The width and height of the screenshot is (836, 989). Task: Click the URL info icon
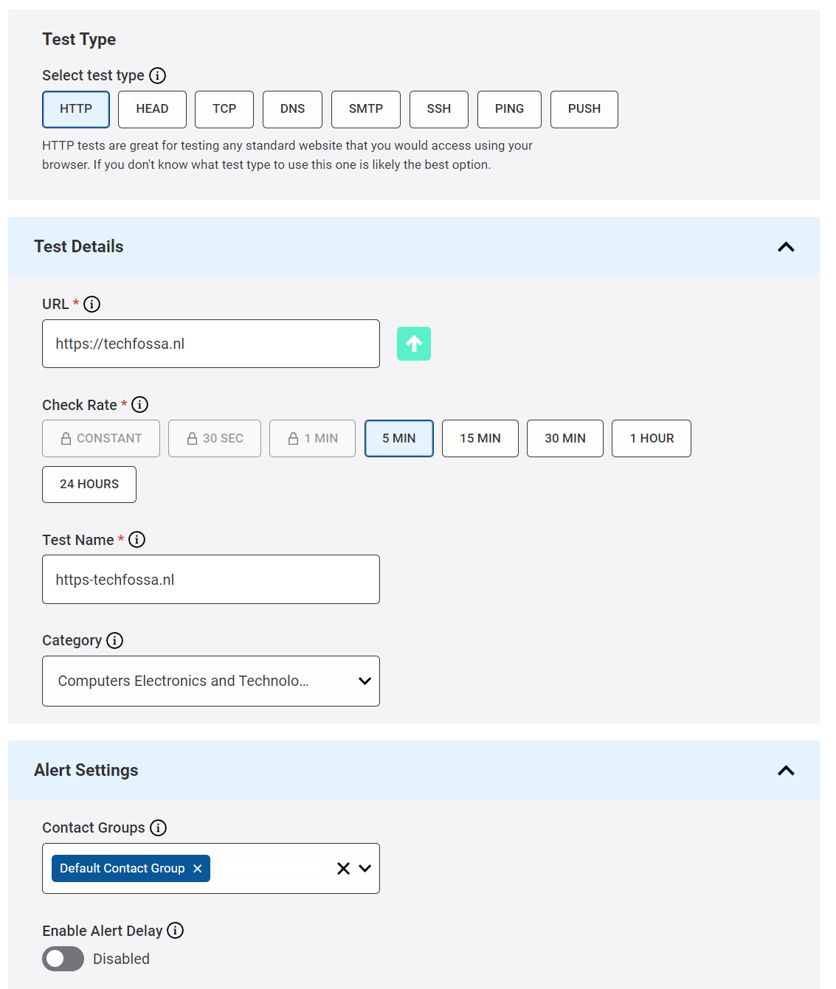91,304
